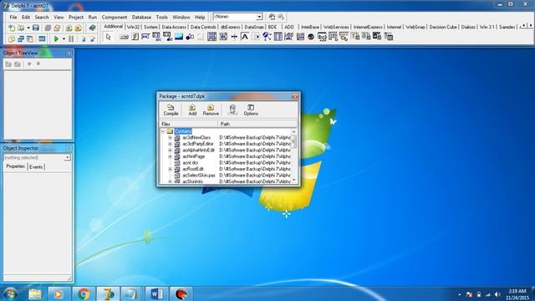Open Microsoft Word from taskbar

(x=156, y=293)
